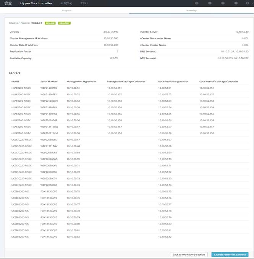Click DNS servers value 10.10.51.21, 10.10.51.22
The height and width of the screenshot is (259, 254).
[235, 52]
